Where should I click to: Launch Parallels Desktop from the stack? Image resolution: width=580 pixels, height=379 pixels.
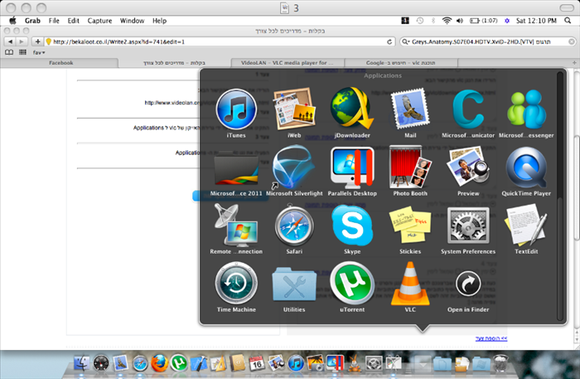352,168
